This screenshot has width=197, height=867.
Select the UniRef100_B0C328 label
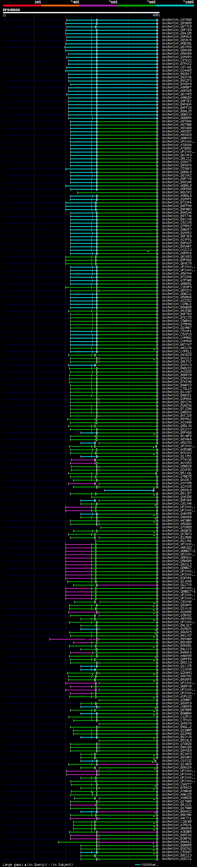pos(176,415)
